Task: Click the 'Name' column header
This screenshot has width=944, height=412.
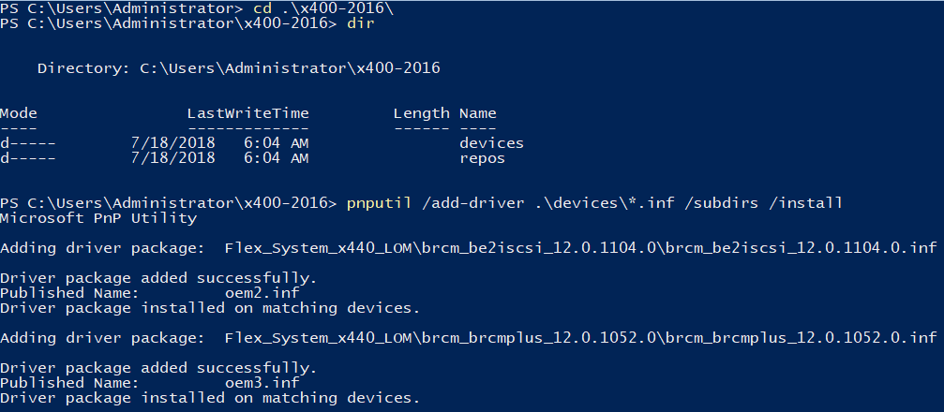Action: (x=477, y=113)
